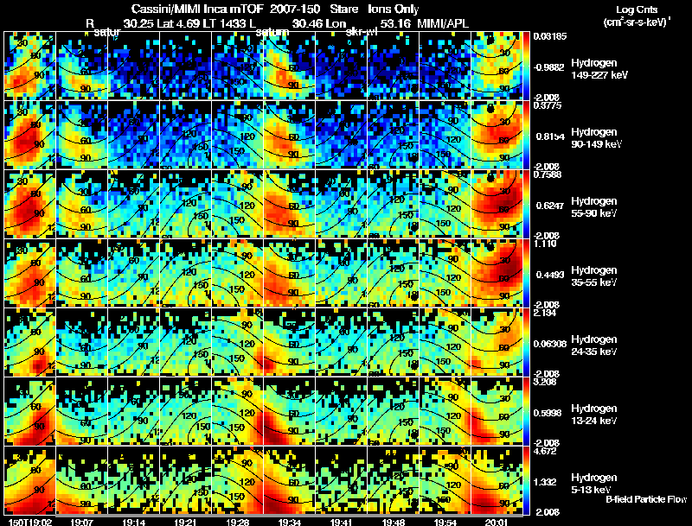Click the colorbar maximum value '4.672'
The image size is (692, 526).
click(545, 451)
